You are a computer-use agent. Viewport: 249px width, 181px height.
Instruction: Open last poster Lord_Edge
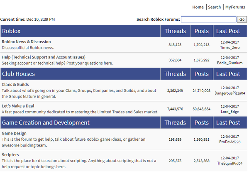click(x=230, y=112)
